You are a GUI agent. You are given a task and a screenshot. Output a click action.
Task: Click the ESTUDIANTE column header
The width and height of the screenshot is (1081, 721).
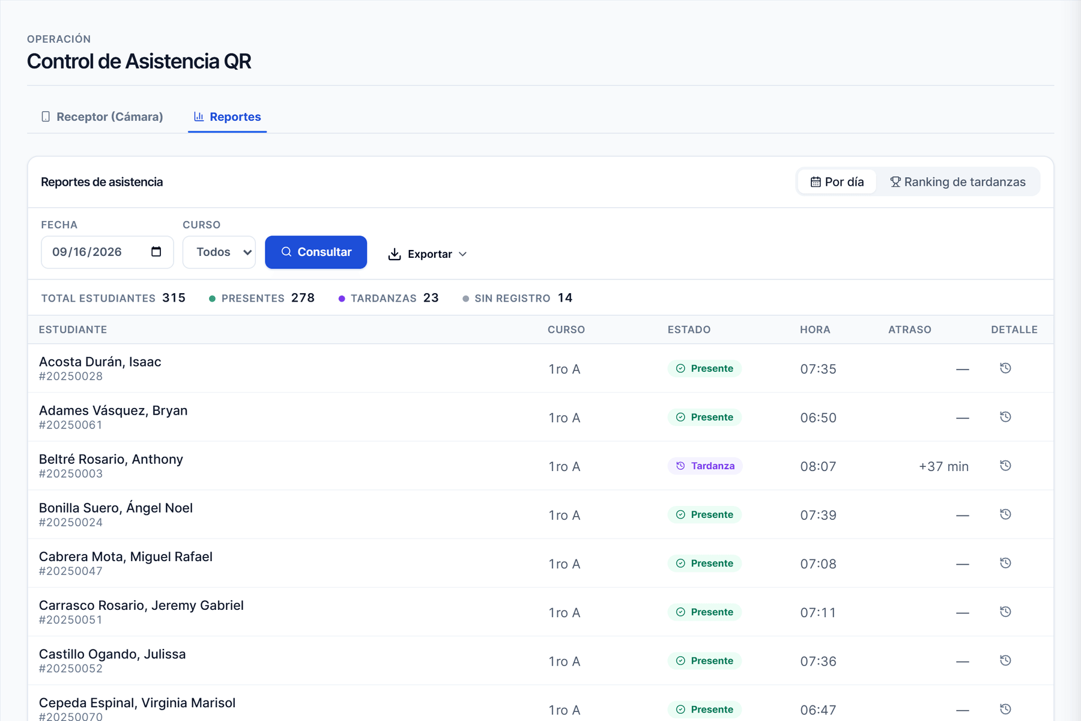pos(73,329)
